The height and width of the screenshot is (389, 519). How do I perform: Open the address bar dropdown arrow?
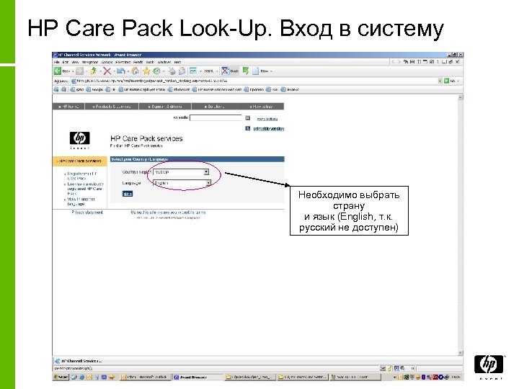(440, 81)
